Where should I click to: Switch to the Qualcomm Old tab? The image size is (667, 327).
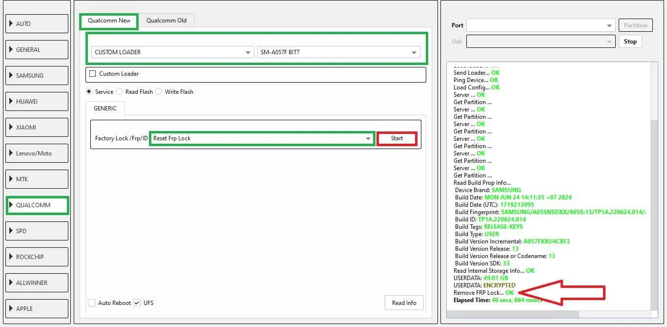[x=167, y=21]
